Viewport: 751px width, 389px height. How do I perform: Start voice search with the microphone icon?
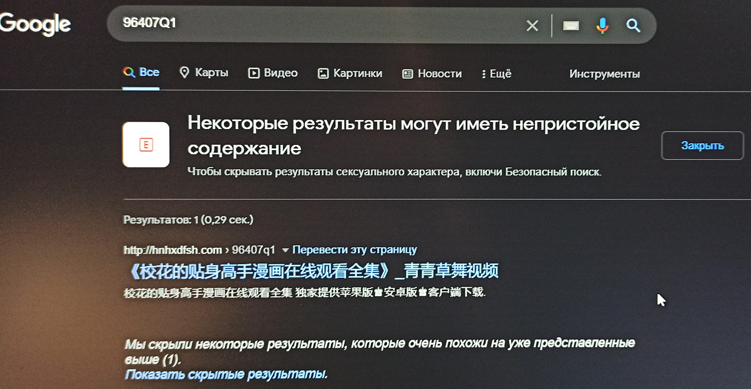point(602,25)
